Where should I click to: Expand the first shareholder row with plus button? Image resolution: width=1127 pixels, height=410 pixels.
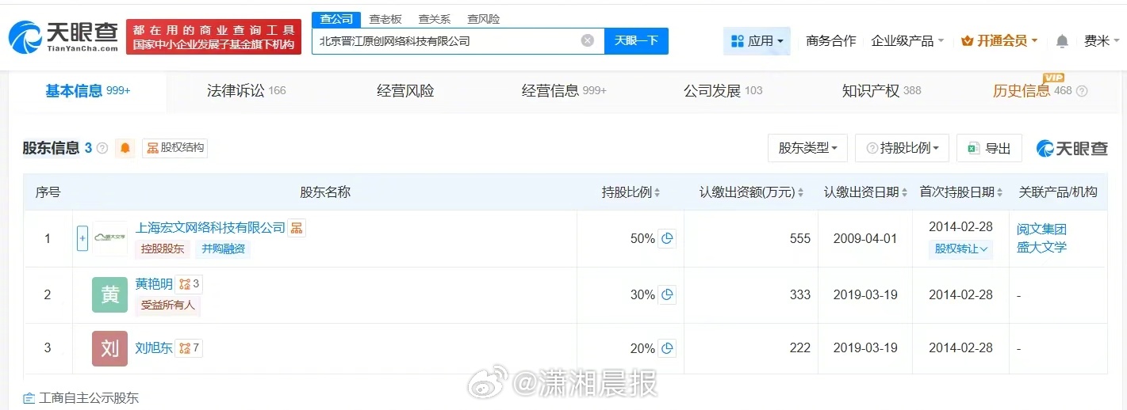pos(82,238)
